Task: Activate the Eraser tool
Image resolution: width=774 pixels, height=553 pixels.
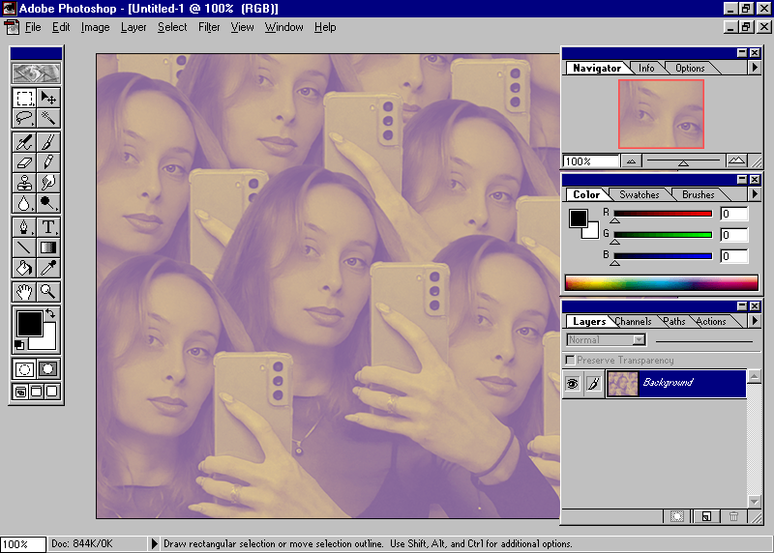Action: (24, 161)
